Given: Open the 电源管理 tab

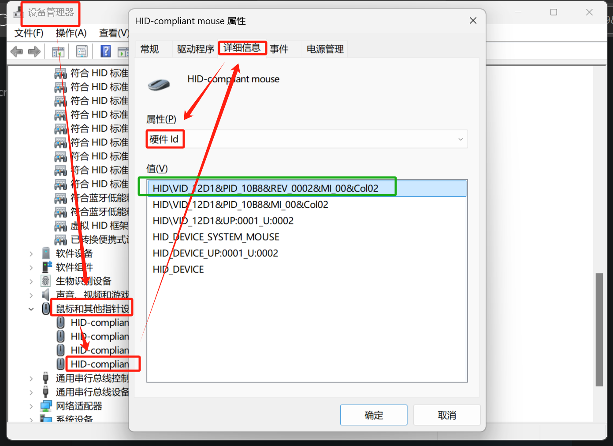Looking at the screenshot, I should coord(325,49).
